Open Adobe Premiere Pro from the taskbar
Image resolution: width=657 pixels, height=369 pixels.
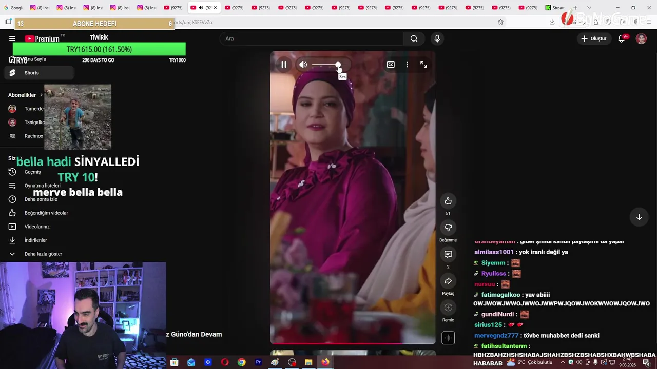(x=258, y=362)
